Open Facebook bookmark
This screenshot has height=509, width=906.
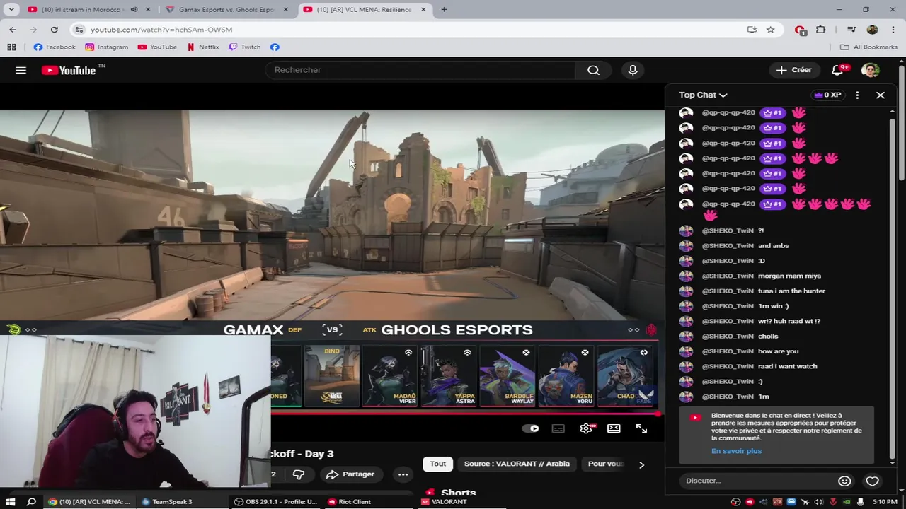54,47
